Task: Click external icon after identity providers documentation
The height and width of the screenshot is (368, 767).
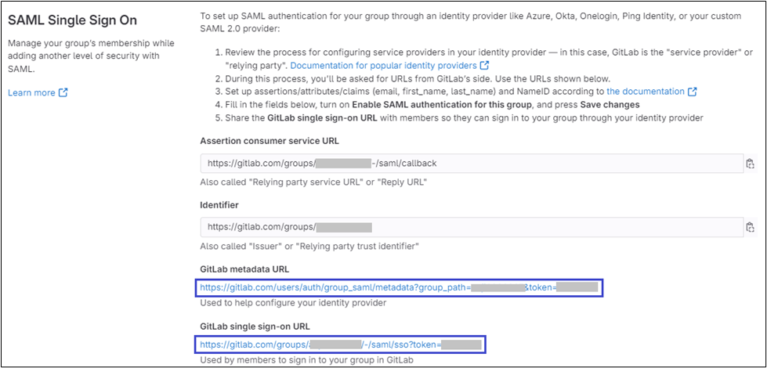Action: pos(484,65)
